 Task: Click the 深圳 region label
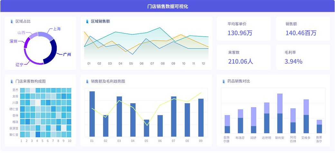pyautogui.click(x=14, y=41)
